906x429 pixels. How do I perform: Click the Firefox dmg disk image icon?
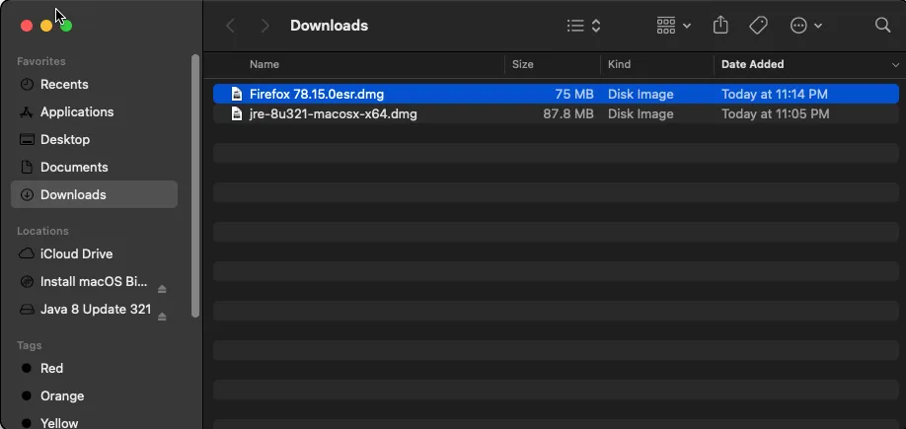(x=236, y=94)
